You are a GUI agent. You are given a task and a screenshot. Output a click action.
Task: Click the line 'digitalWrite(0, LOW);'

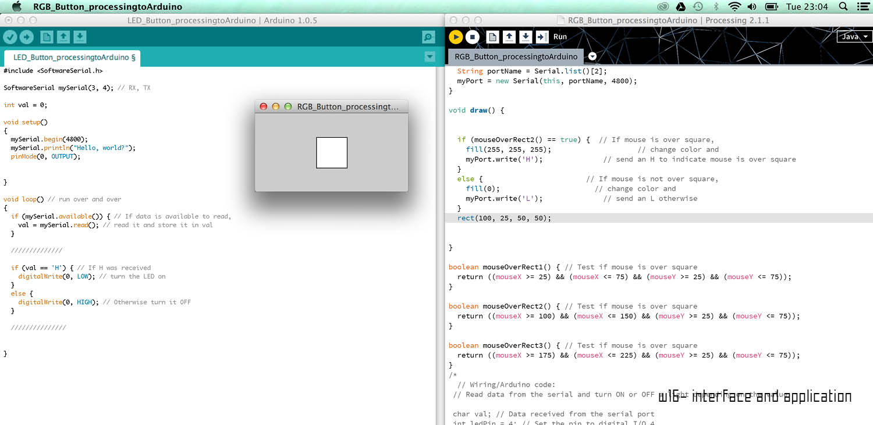point(56,276)
